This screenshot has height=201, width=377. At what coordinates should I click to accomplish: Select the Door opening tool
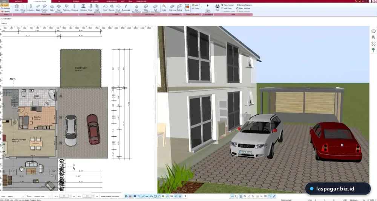pos(90,8)
